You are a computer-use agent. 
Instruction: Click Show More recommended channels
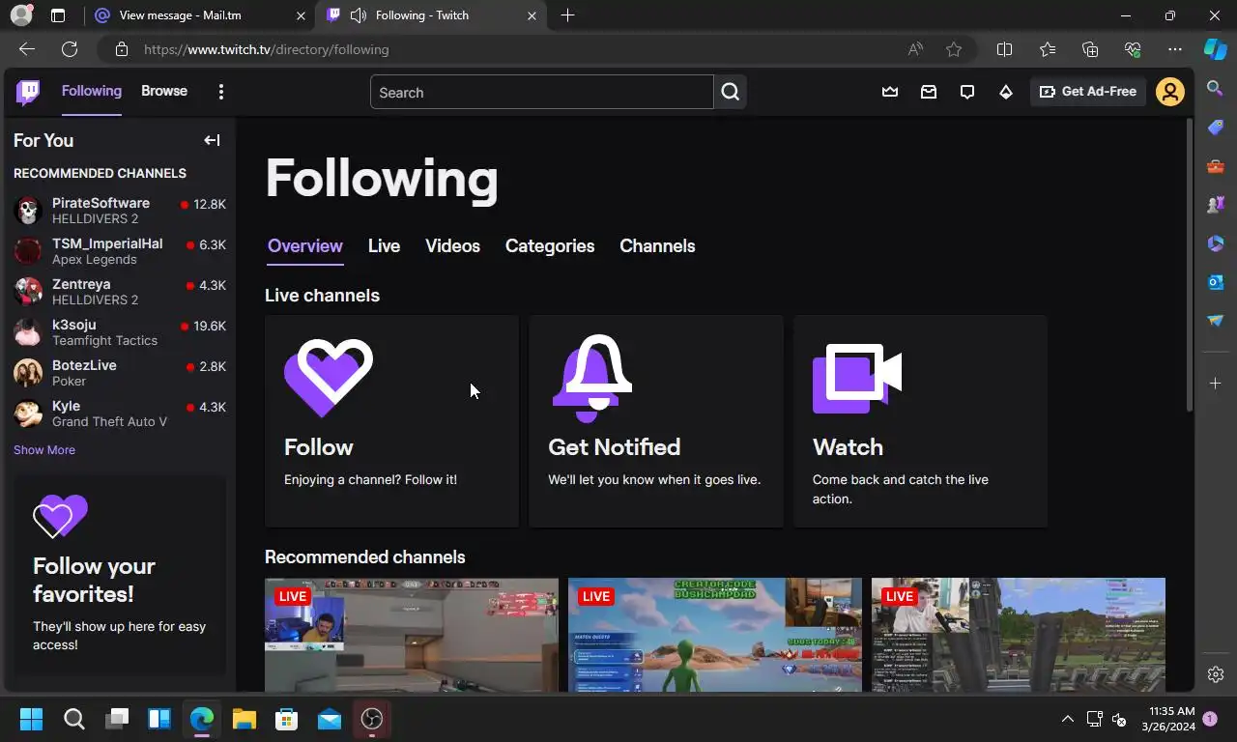pyautogui.click(x=44, y=450)
